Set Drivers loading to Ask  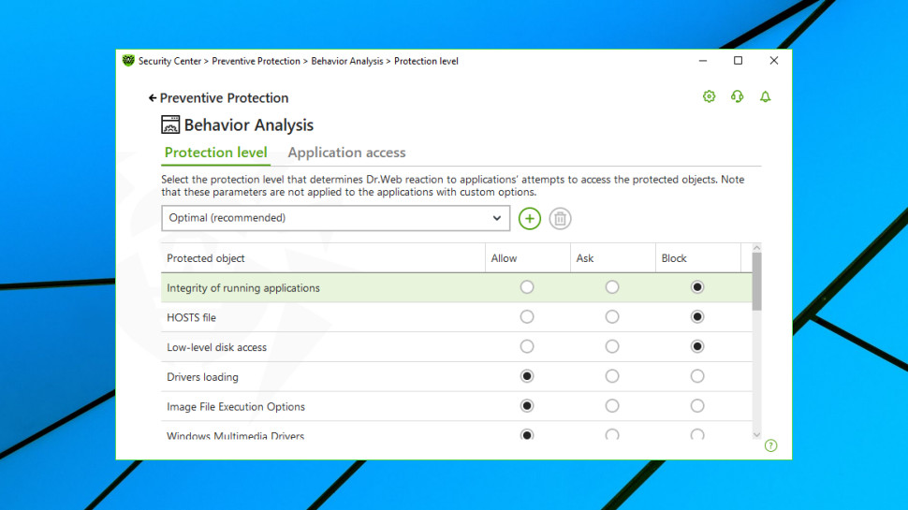tap(612, 376)
